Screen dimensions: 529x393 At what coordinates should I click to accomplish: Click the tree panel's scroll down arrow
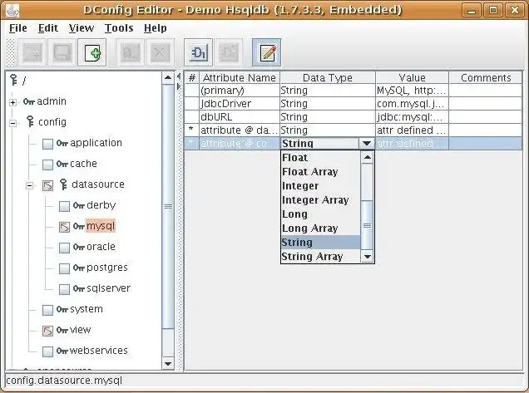[x=168, y=364]
